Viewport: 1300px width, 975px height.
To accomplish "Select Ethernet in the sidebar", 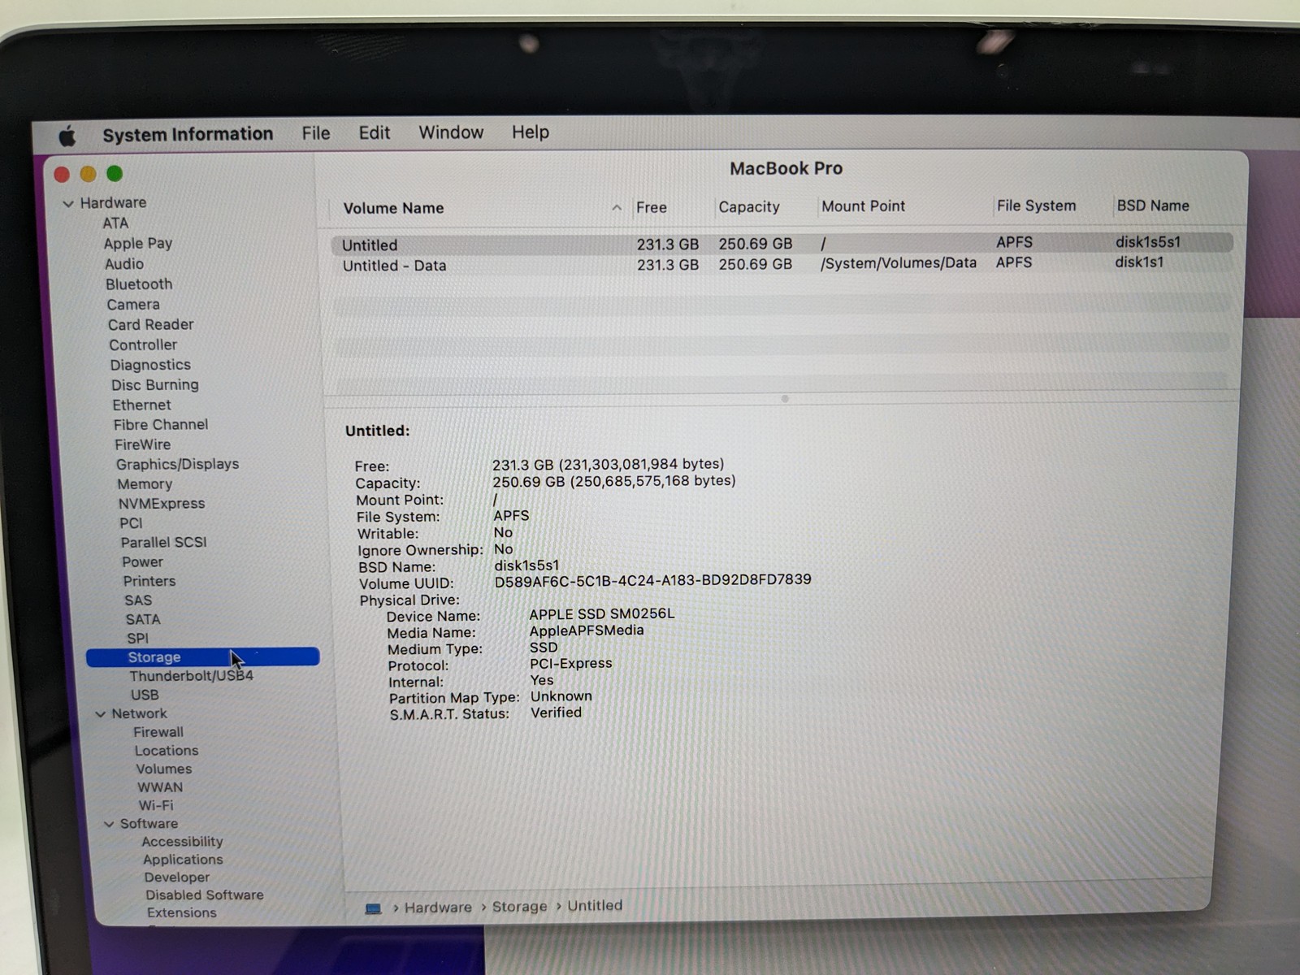I will point(142,405).
